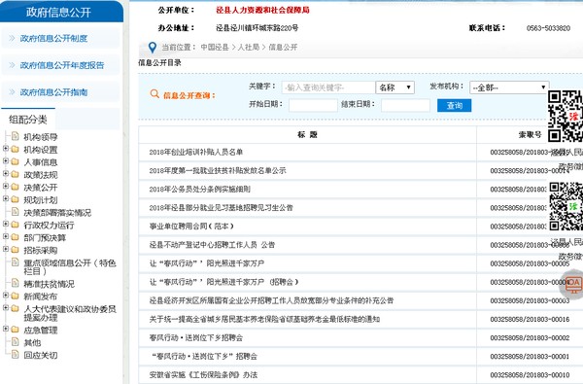Click the 机构设置 folder icon
This screenshot has width=583, height=384.
point(15,149)
